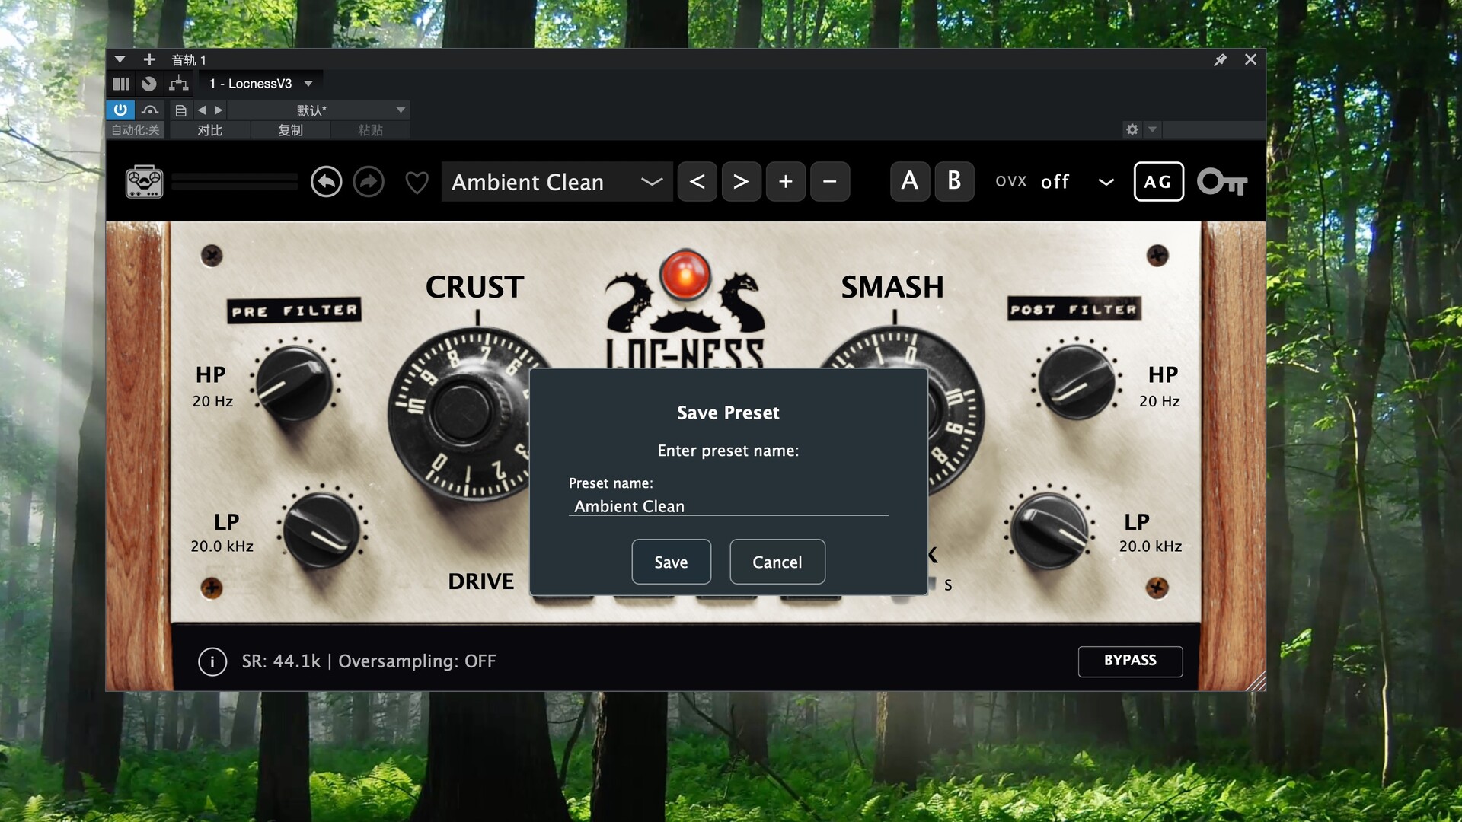Select the A comparison state
The width and height of the screenshot is (1462, 822).
(x=909, y=181)
